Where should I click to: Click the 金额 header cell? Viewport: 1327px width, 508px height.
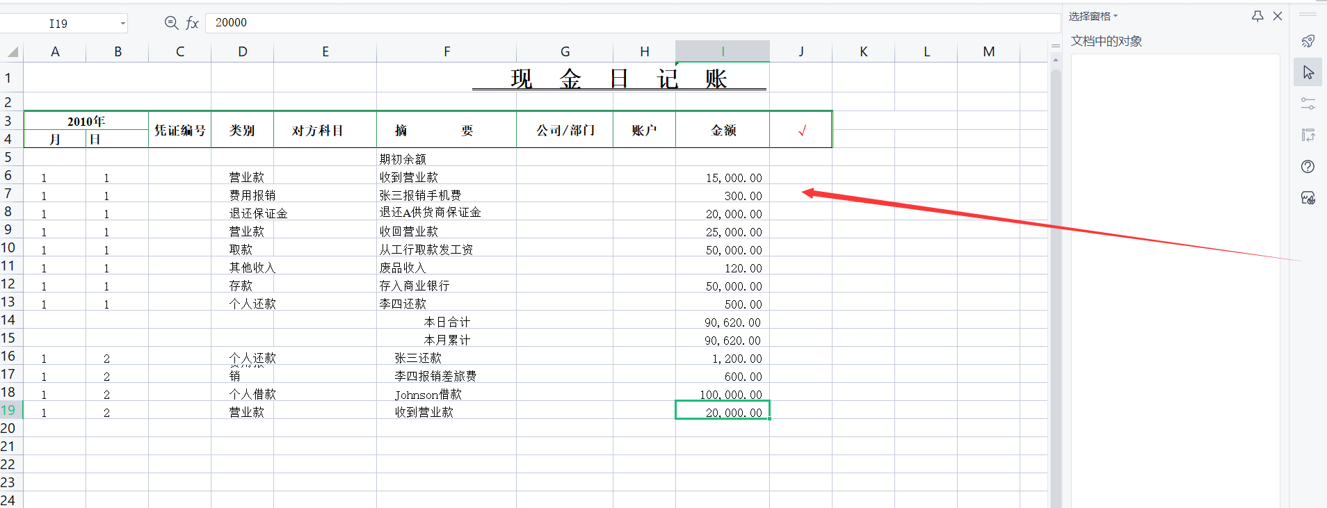click(x=723, y=130)
